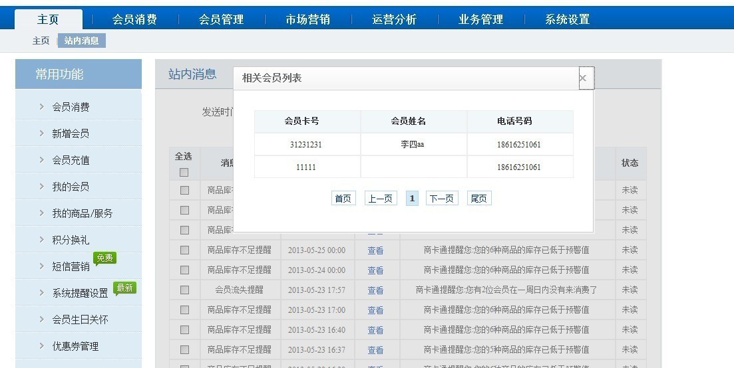Check the first message row checkbox
The height and width of the screenshot is (368, 734).
[184, 191]
